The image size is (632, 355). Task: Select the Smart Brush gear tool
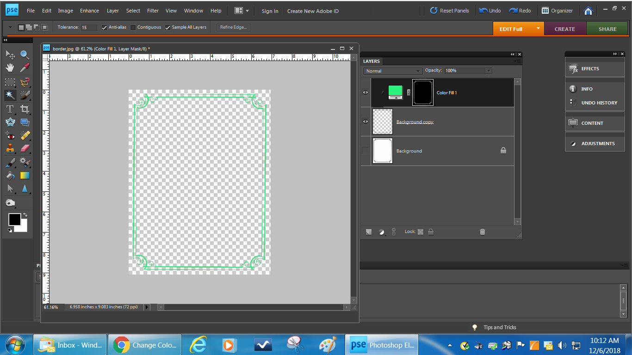point(25,162)
